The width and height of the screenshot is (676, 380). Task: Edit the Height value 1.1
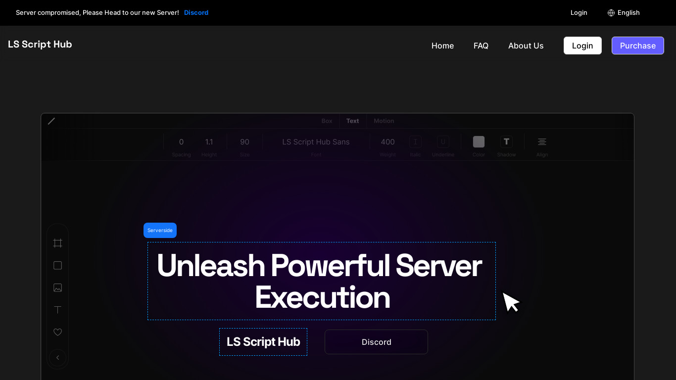209,142
